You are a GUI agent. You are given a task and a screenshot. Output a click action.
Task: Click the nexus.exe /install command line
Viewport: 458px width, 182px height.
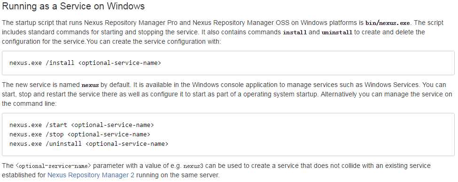[x=85, y=63]
